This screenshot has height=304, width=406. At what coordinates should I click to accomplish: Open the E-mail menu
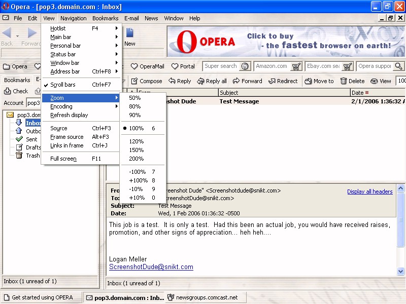[x=131, y=18]
